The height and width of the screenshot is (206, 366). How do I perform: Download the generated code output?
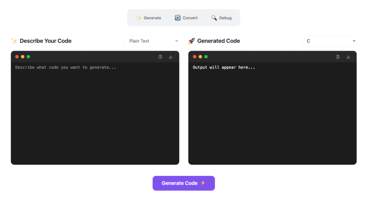coord(348,57)
